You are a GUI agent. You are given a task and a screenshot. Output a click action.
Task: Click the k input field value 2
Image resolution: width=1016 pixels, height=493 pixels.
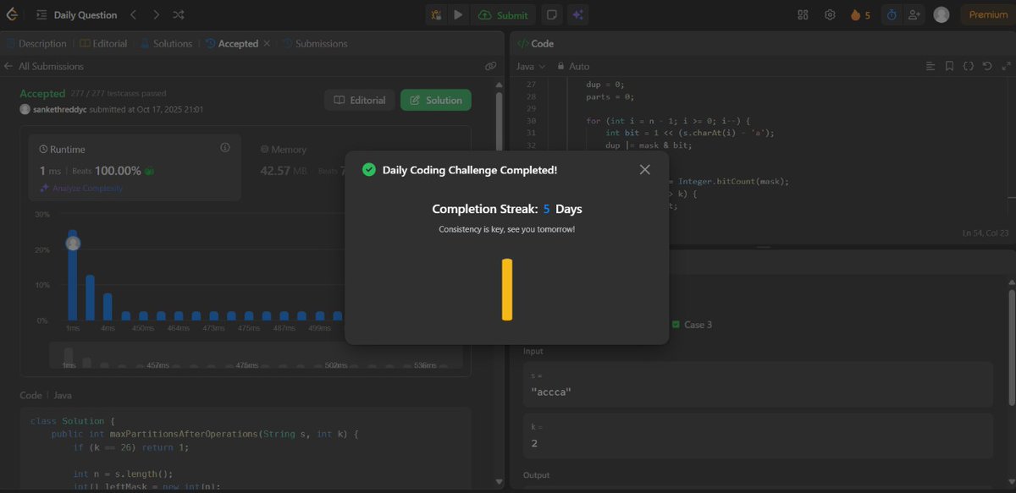758,435
